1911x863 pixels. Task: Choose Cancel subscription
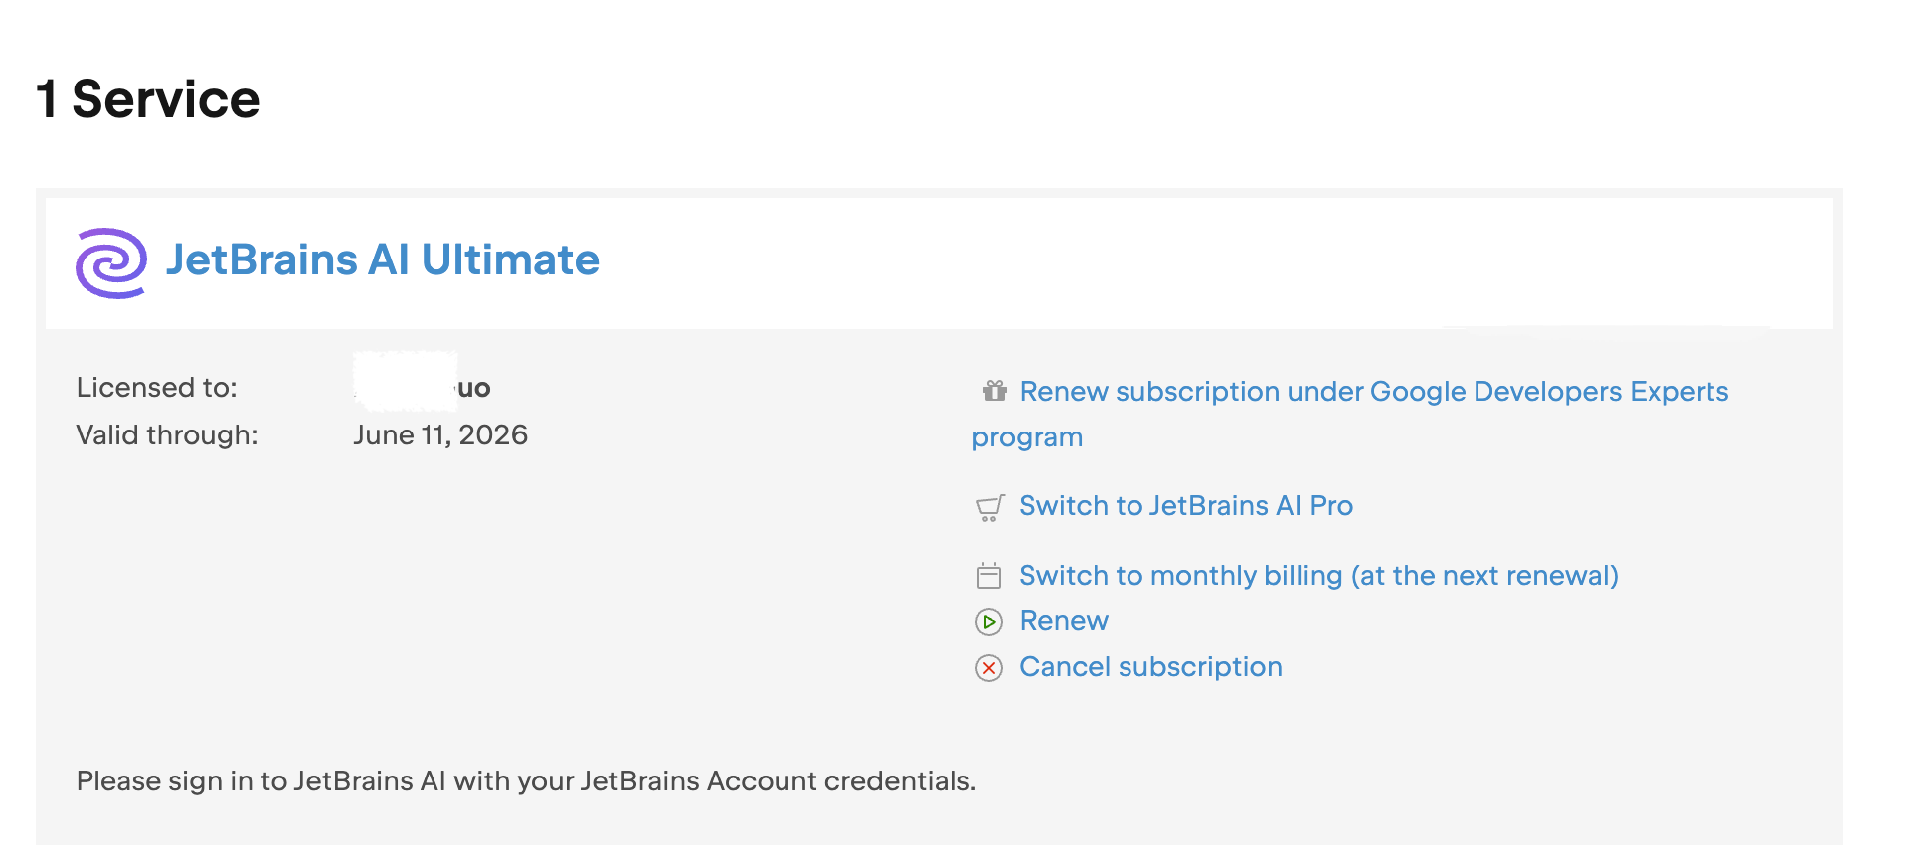(x=1151, y=667)
